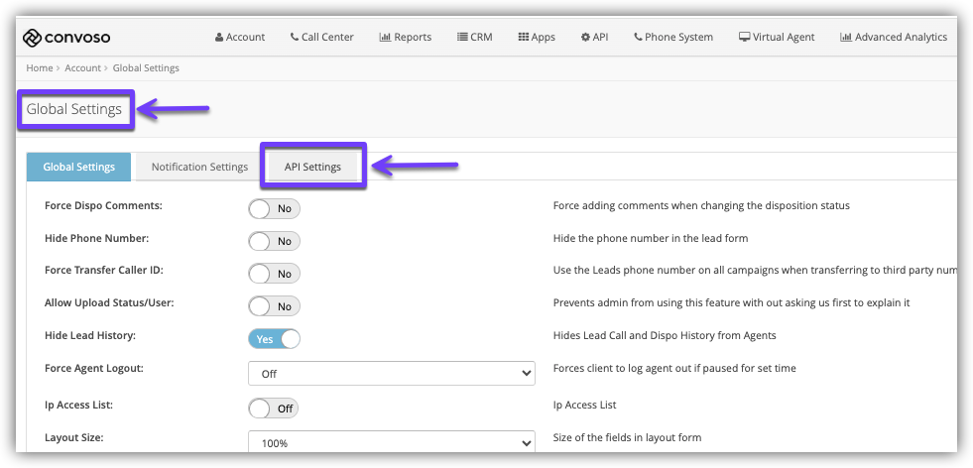
Task: Toggle Allow Upload Status/User switch
Action: tap(274, 306)
